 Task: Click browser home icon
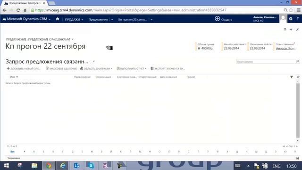(x=25, y=10)
